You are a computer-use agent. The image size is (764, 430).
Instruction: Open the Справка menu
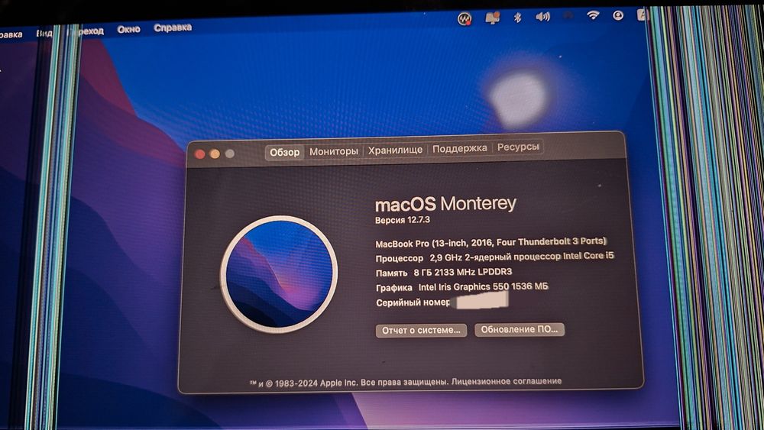pos(173,27)
